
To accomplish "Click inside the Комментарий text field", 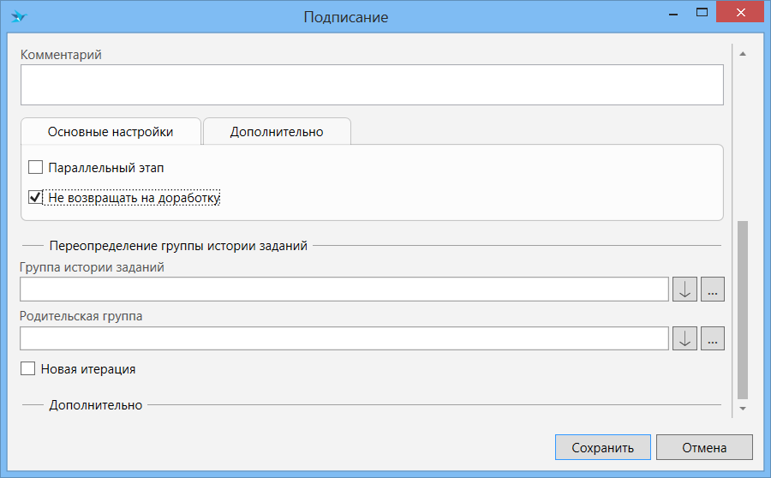I will (372, 85).
